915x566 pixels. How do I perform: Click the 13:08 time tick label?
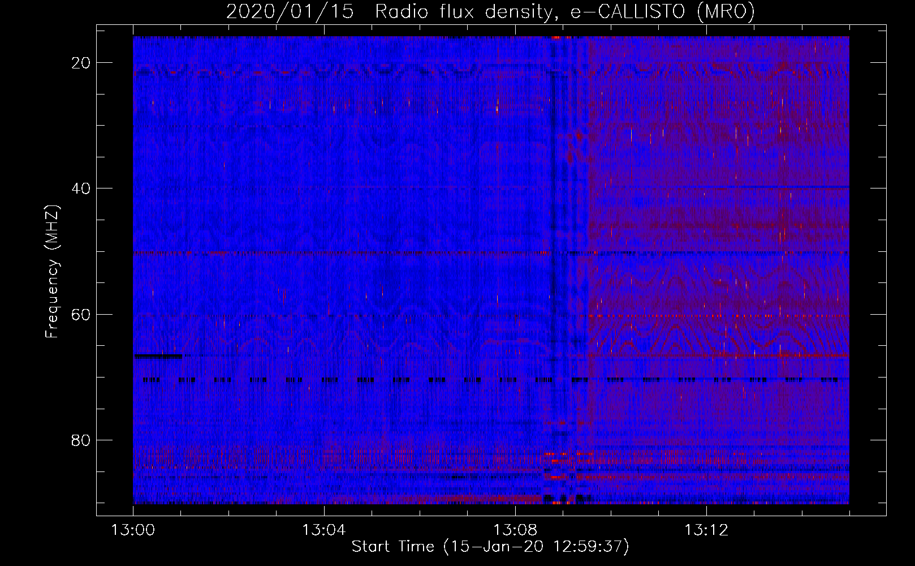515,530
